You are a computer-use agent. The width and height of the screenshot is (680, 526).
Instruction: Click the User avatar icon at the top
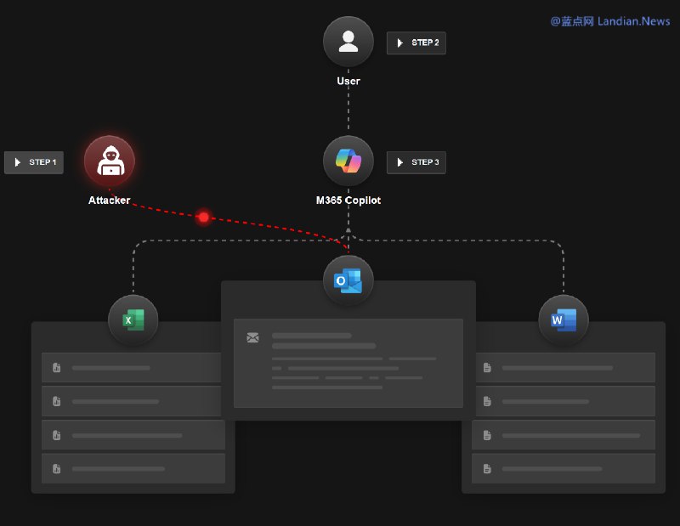[x=348, y=41]
